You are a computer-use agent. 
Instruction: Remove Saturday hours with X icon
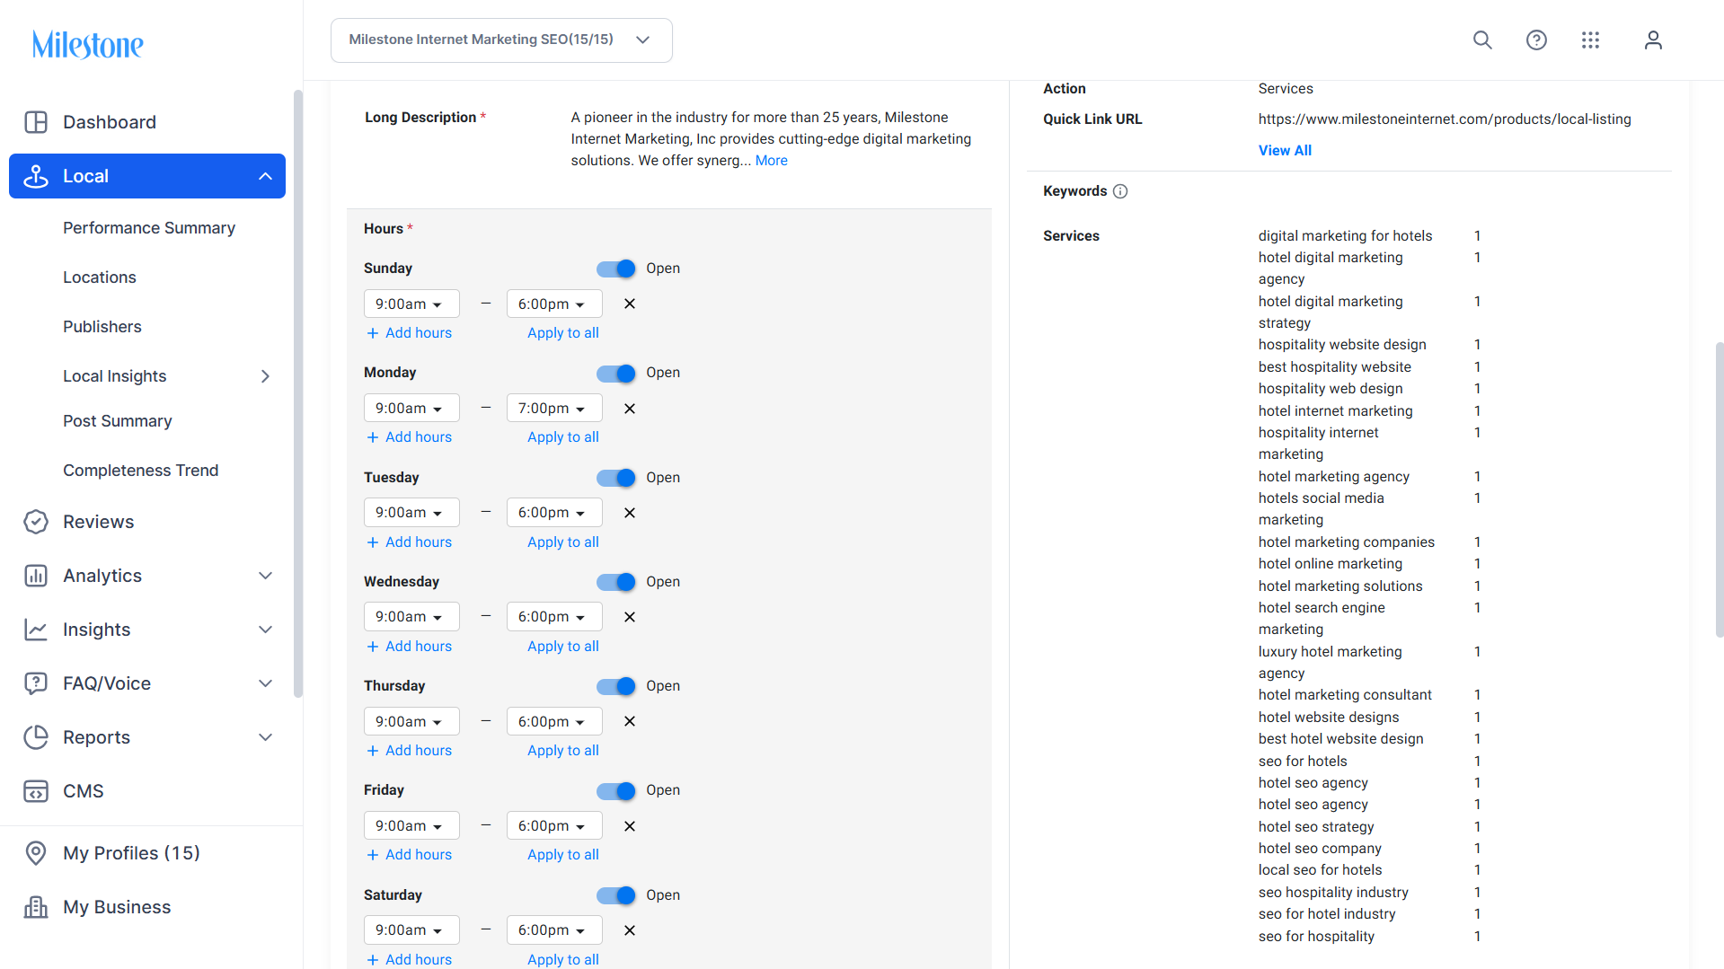click(630, 930)
